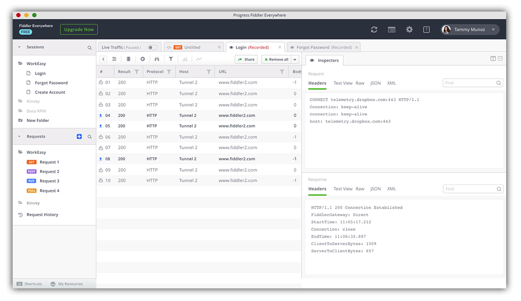Switch to Forgot Password (Recorded) tab

coord(324,48)
